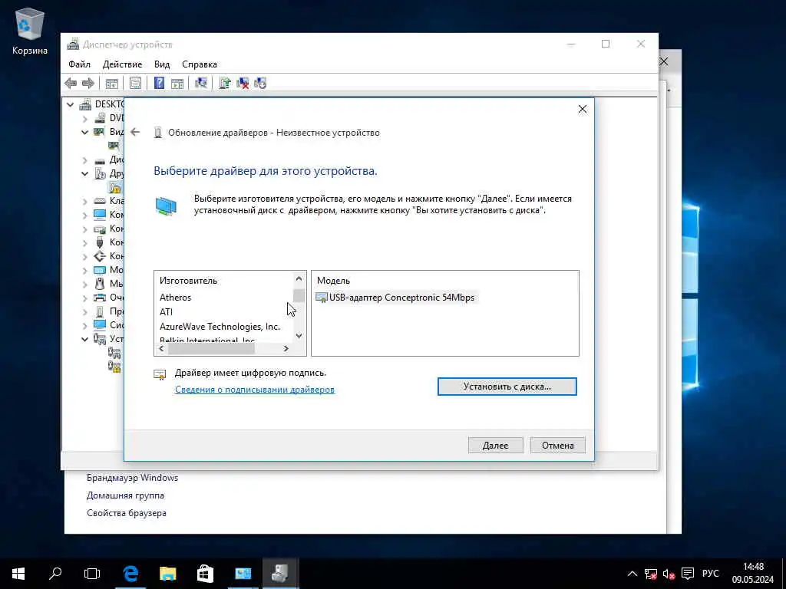The width and height of the screenshot is (786, 589).
Task: Click the blue question-mark Help icon
Action: coord(159,83)
